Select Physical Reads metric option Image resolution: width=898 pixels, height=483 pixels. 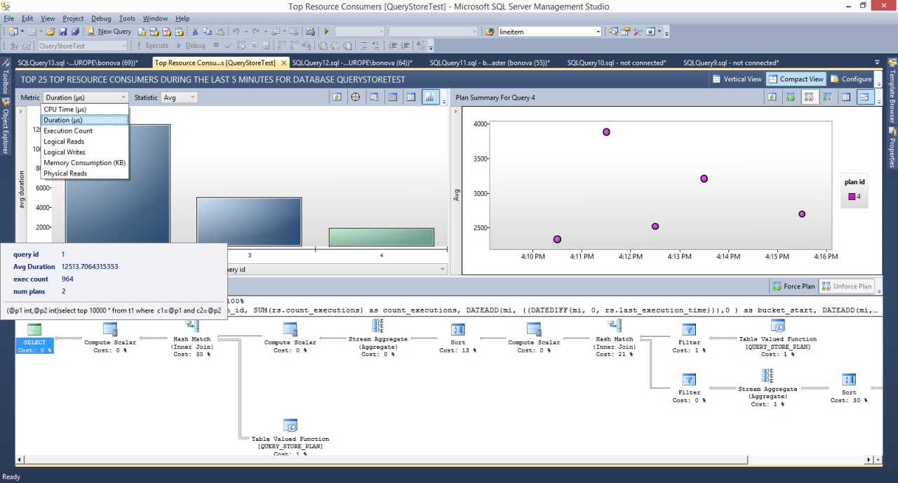[85, 173]
